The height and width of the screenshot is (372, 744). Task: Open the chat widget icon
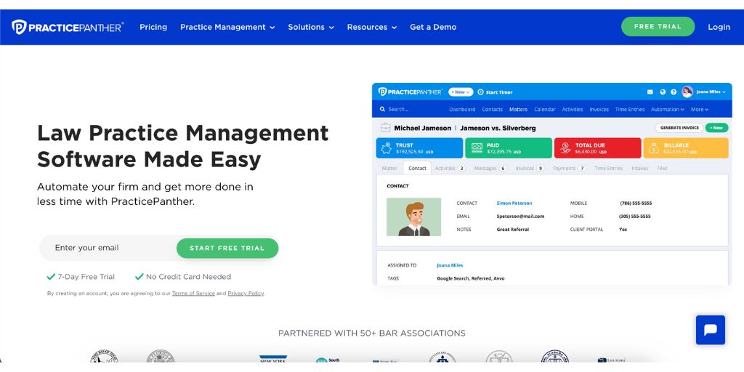710,330
